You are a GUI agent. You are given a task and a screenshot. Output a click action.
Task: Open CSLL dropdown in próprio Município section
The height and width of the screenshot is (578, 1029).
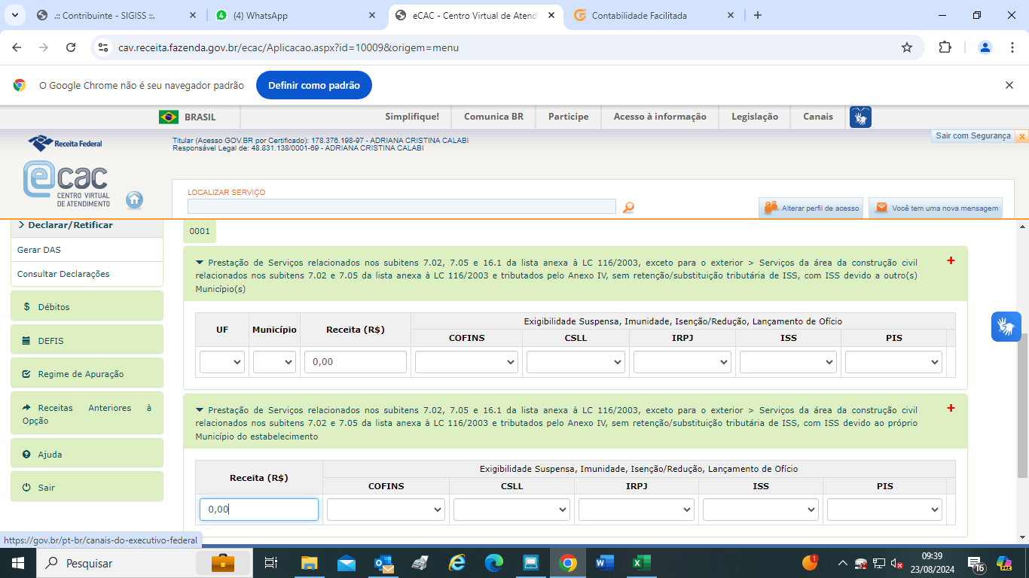(x=511, y=510)
